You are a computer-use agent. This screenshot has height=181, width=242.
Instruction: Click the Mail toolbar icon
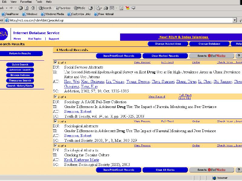pyautogui.click(x=98, y=8)
